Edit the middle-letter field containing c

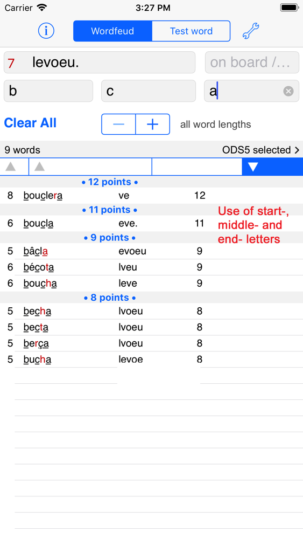[148, 91]
